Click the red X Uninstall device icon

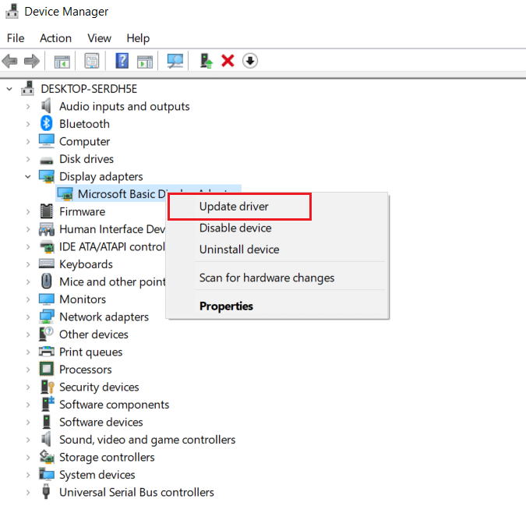228,61
